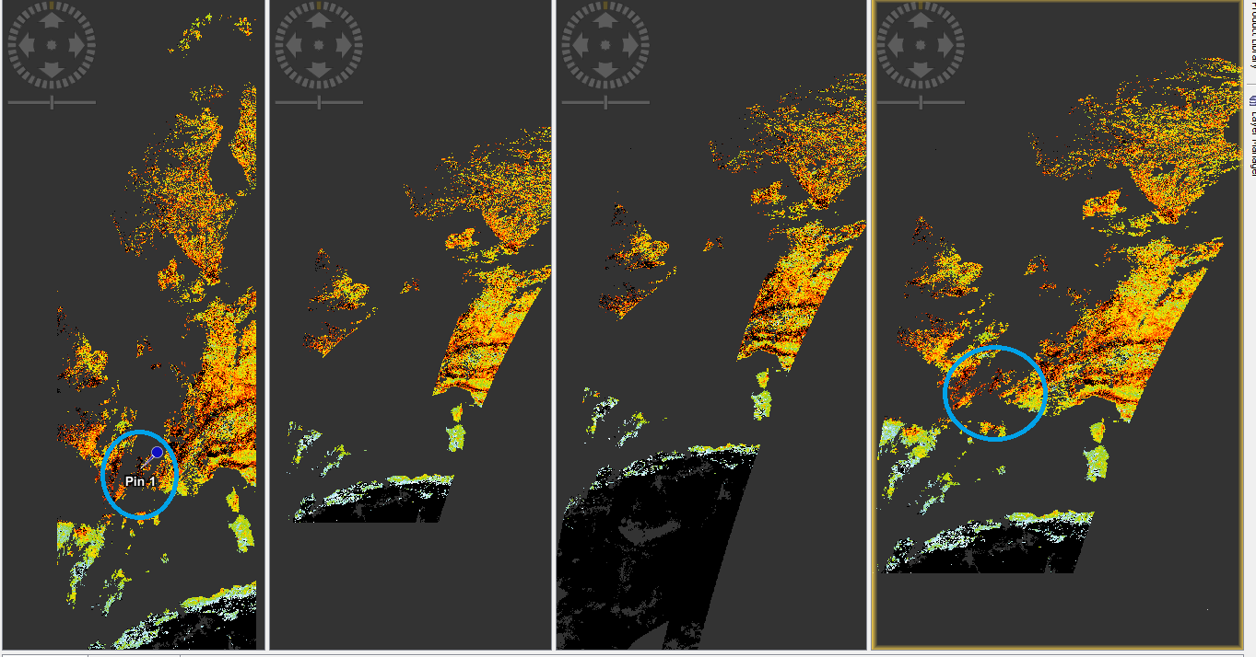Click center reset icon in third view compass
This screenshot has width=1256, height=657.
pos(606,44)
